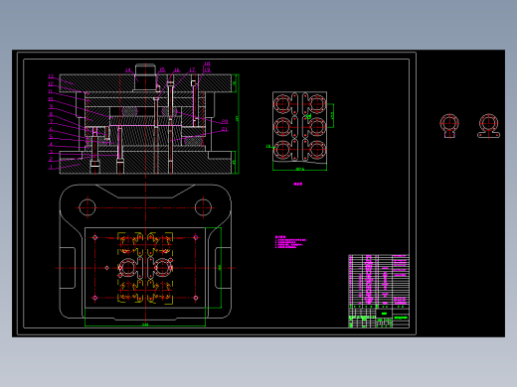Screen dimensions: 517x387
Task: Select the strip layout drawing with six circles
Action: [x=299, y=127]
